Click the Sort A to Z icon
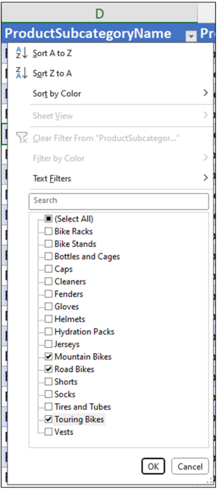Screen dimensions: 217x489 click(x=21, y=53)
